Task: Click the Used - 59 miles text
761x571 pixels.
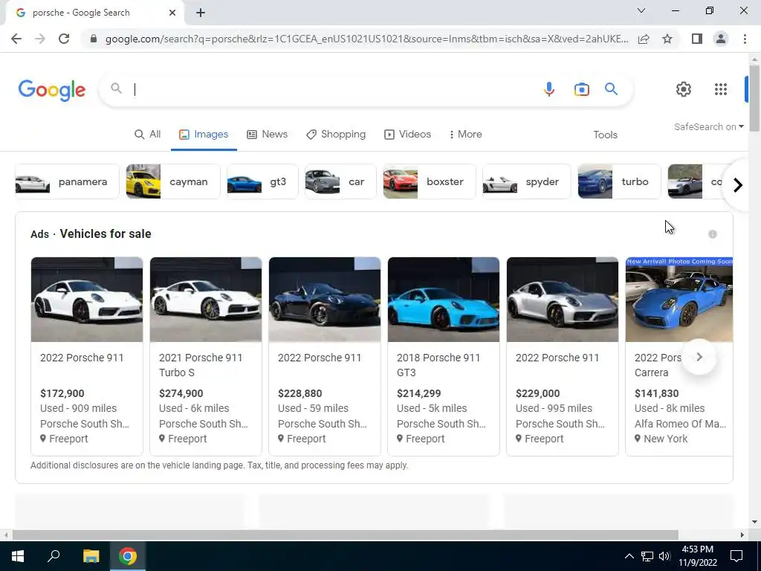Action: [313, 408]
